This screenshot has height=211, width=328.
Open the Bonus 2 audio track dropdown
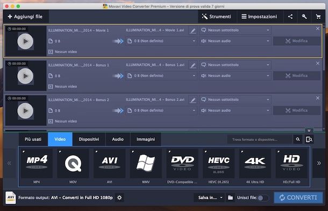pos(235,110)
